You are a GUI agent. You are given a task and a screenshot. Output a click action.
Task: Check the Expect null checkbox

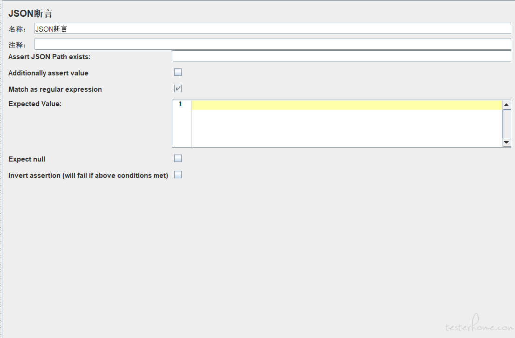click(x=178, y=159)
